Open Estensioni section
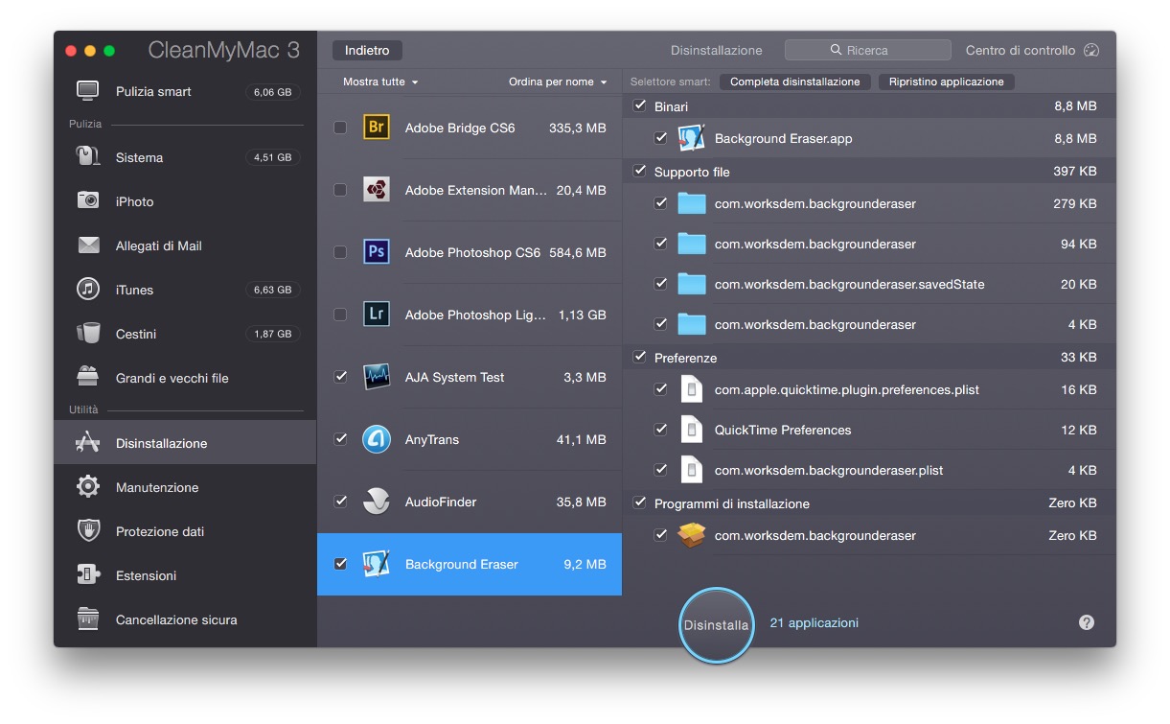Screen dimensions: 1170x724 [185, 575]
